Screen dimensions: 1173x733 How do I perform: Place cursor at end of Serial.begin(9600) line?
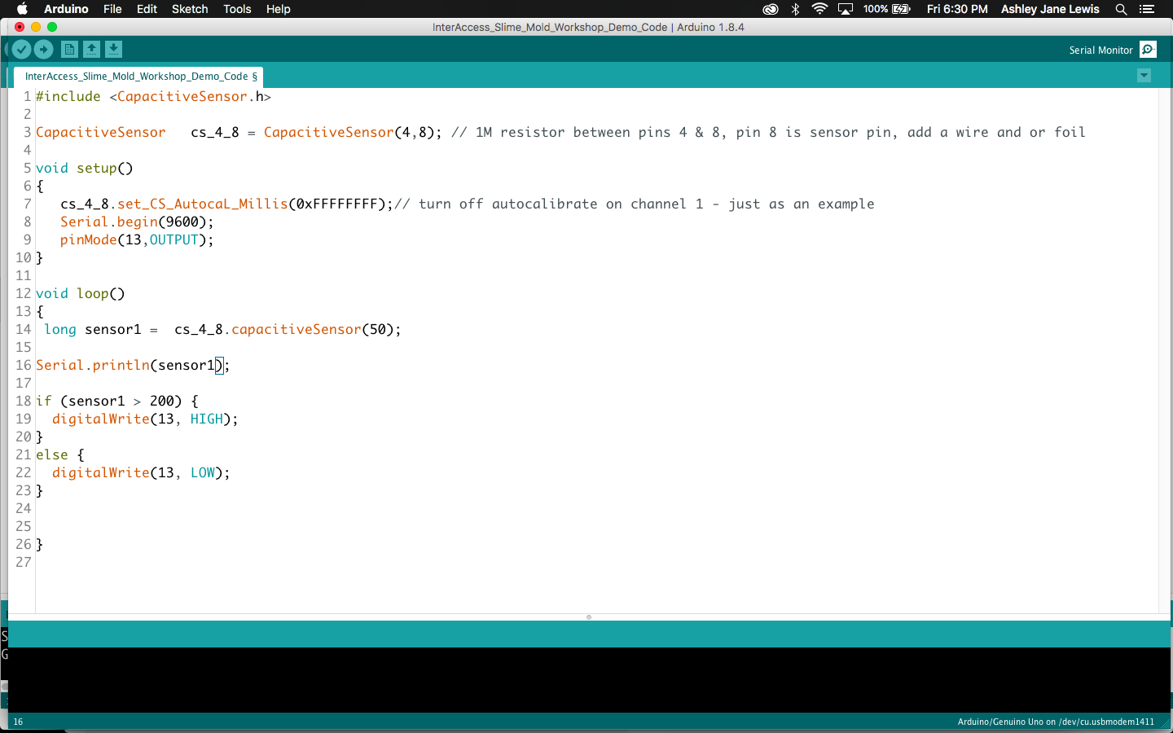(214, 222)
